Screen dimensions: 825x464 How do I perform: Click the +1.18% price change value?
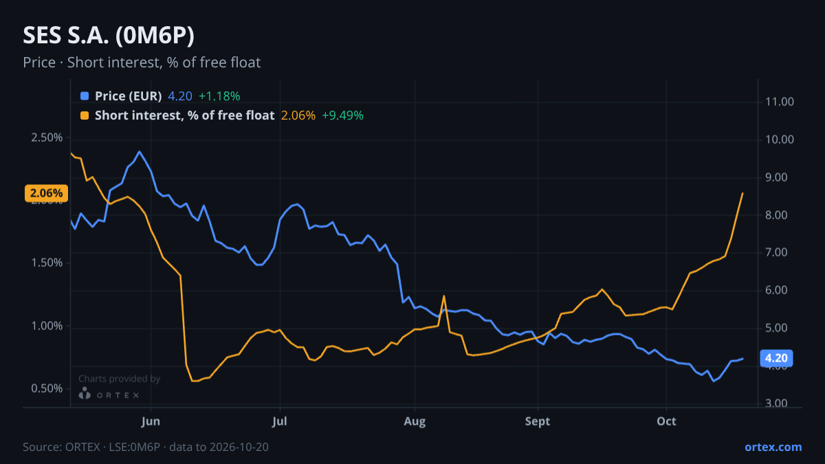[x=219, y=96]
